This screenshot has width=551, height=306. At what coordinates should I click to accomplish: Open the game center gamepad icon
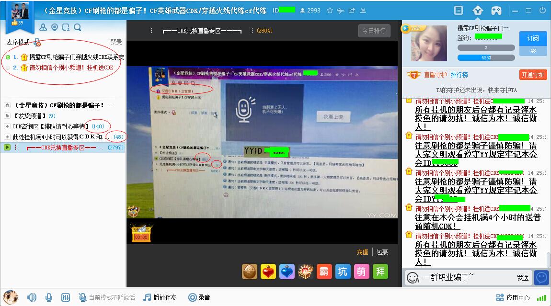(x=496, y=11)
